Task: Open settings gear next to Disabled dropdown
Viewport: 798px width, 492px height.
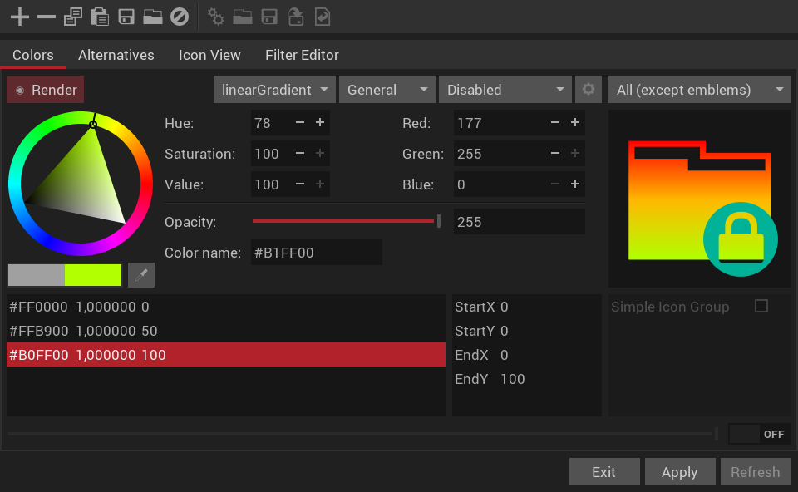Action: [589, 90]
